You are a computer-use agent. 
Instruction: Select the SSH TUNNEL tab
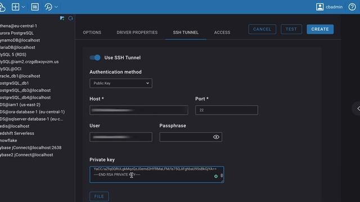click(186, 33)
